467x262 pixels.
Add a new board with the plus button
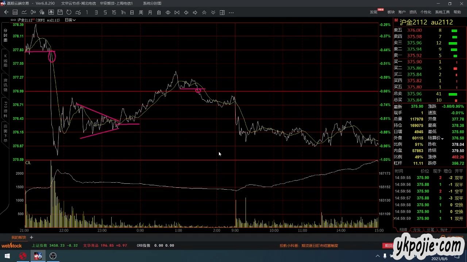click(x=31, y=237)
